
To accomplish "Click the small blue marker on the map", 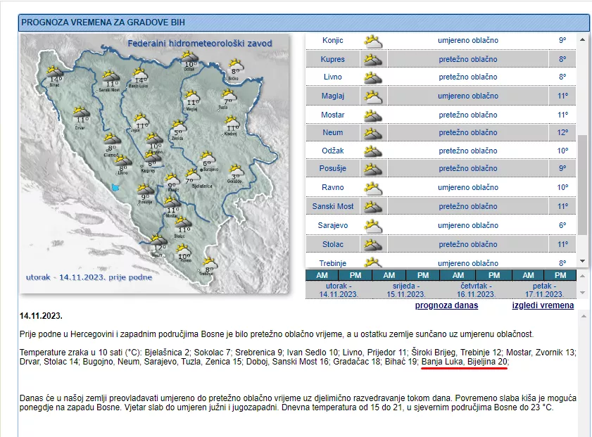I will (115, 187).
